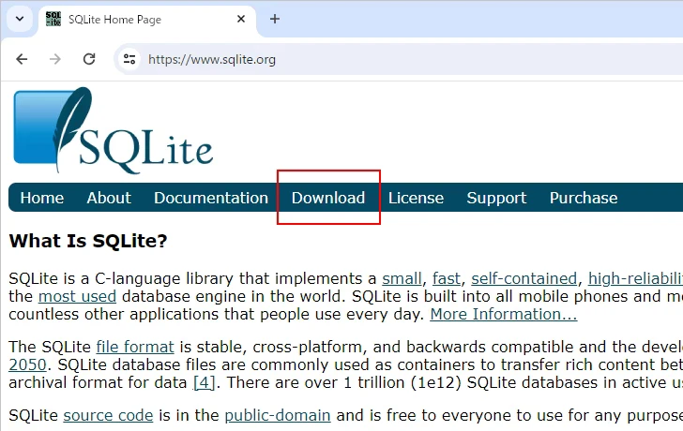
Task: Follow the 'file format' link
Action: pyautogui.click(x=135, y=347)
